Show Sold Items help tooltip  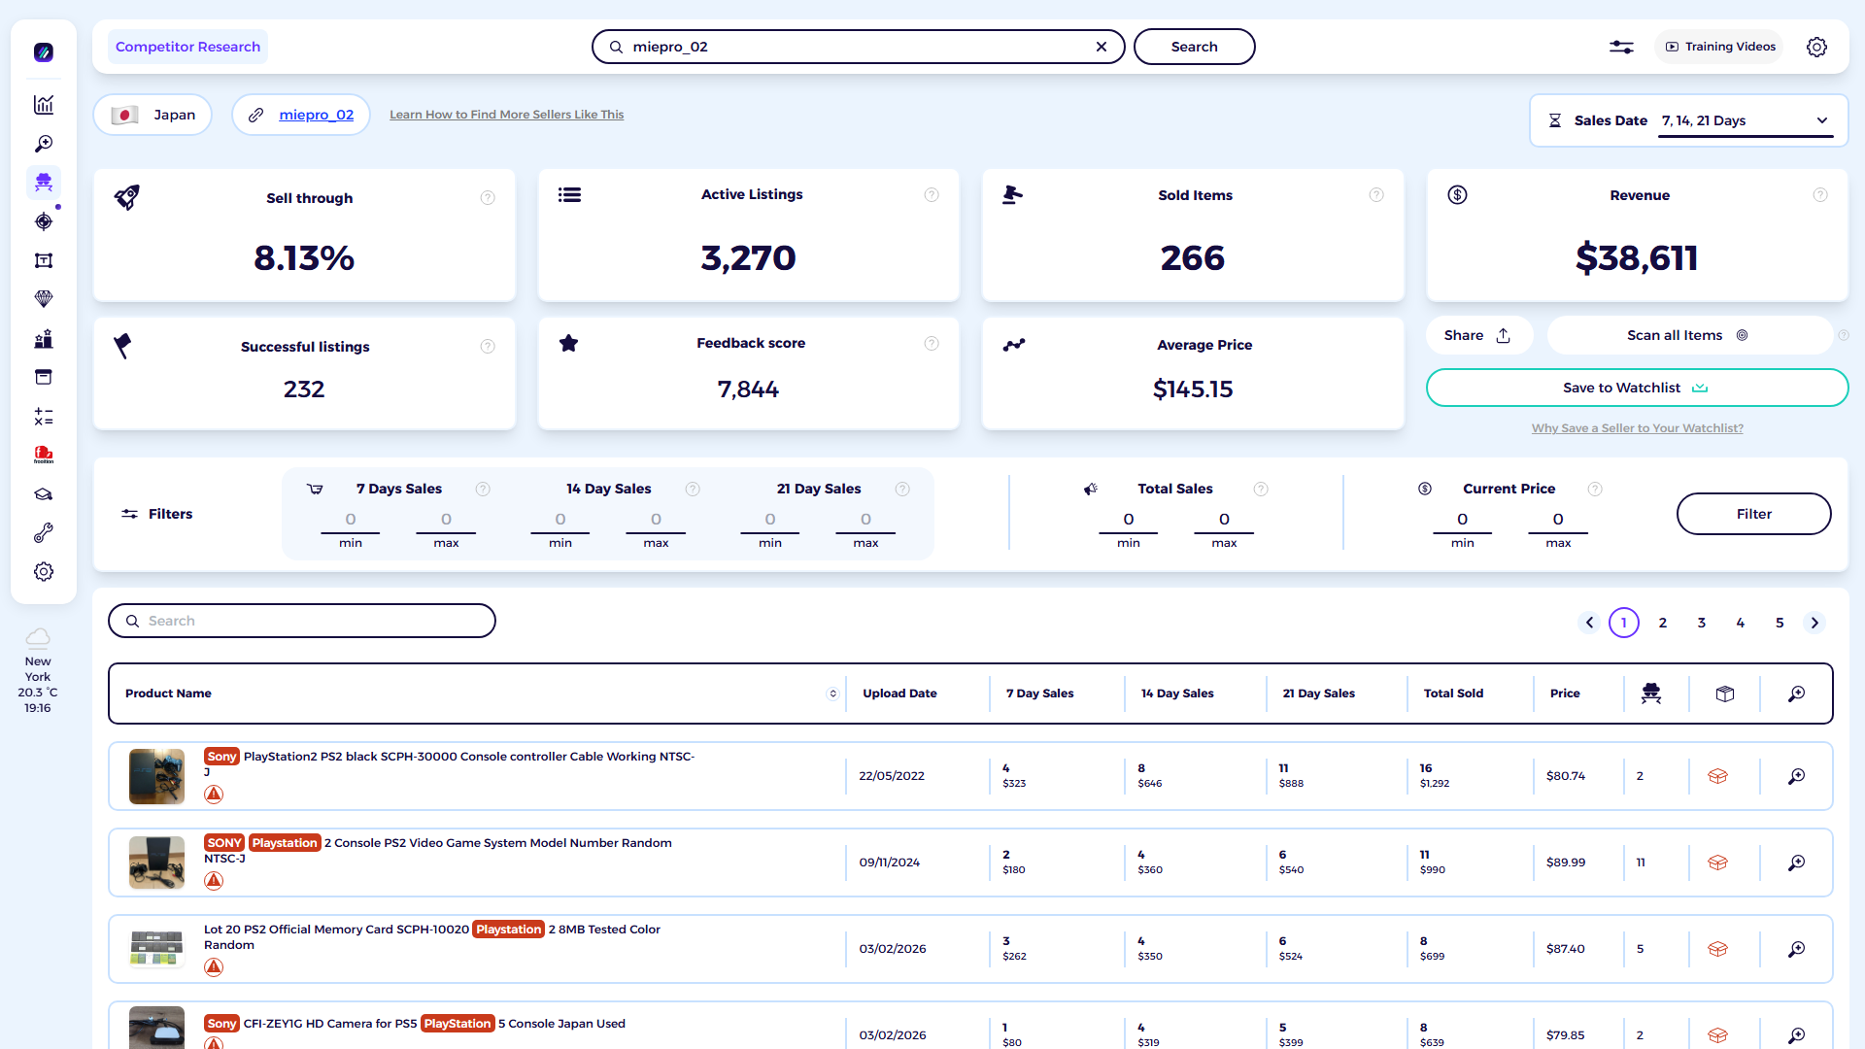tap(1376, 195)
